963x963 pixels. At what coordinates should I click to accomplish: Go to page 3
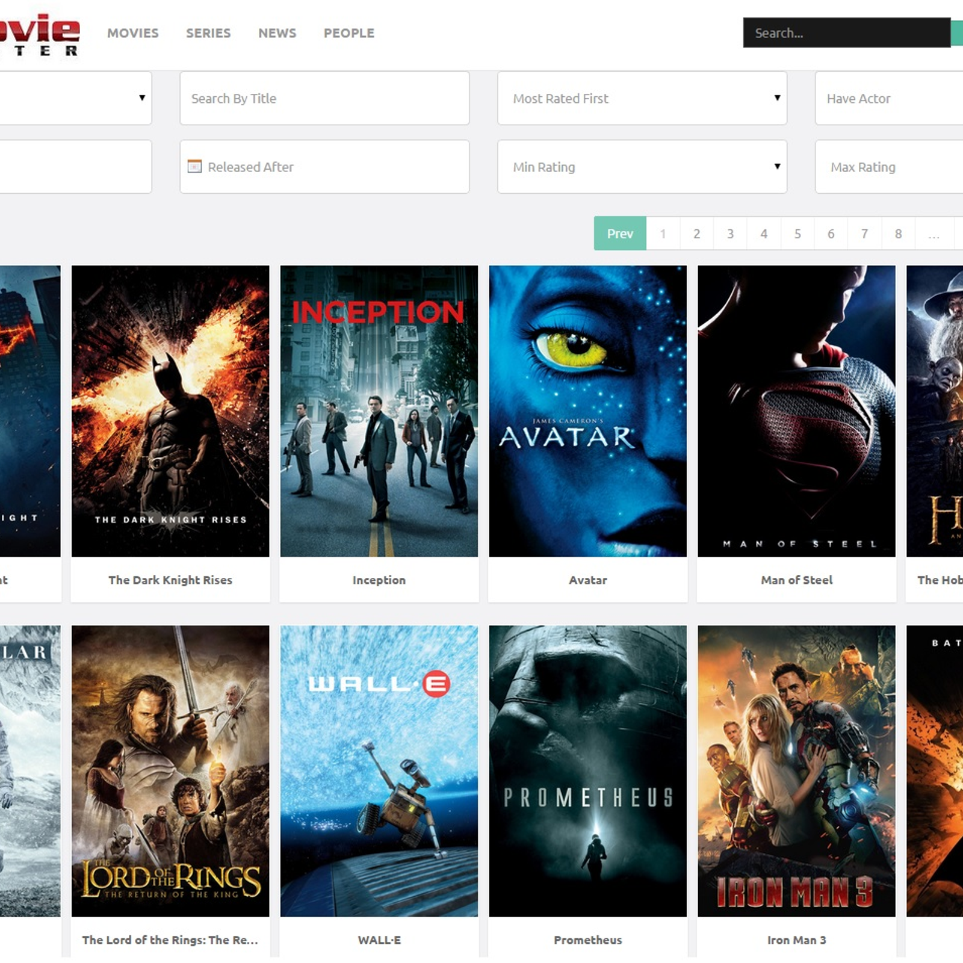730,233
